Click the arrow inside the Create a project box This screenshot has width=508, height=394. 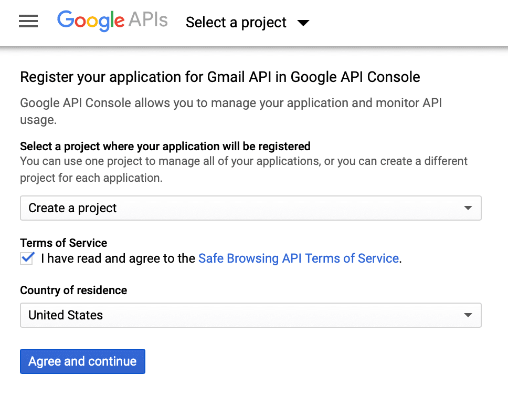point(468,209)
